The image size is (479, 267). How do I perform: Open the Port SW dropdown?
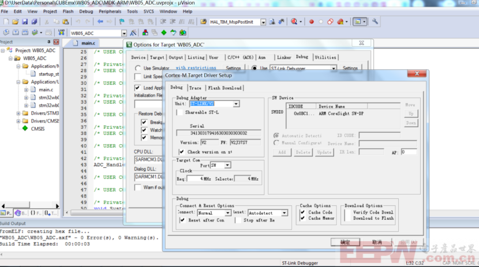pos(227,165)
